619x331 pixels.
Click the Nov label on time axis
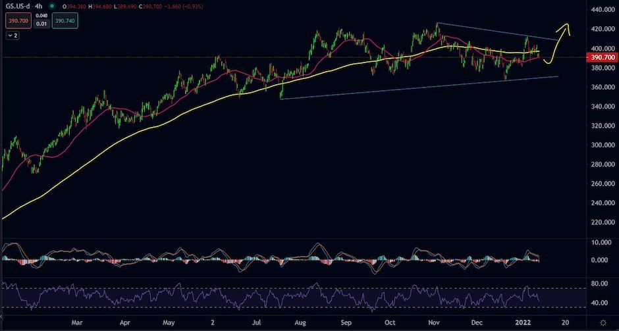pos(434,322)
